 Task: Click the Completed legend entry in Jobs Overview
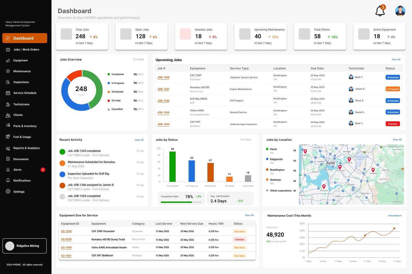125,74
